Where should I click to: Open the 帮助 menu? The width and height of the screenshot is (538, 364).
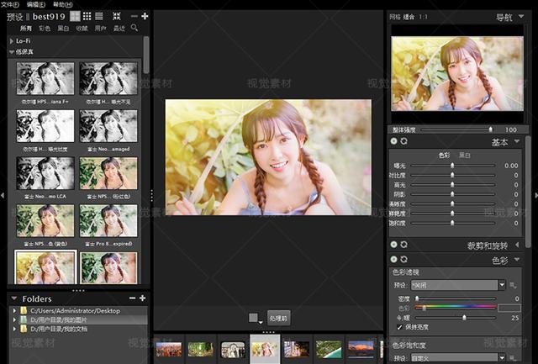pos(63,4)
